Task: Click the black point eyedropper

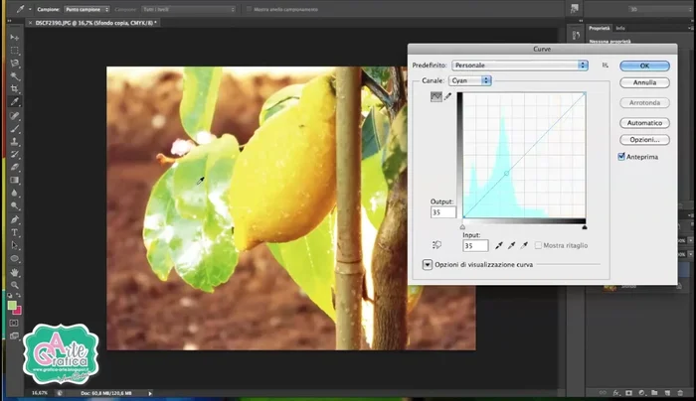Action: (x=499, y=244)
